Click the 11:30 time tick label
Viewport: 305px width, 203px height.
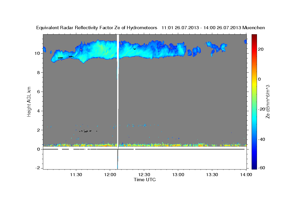point(76,175)
